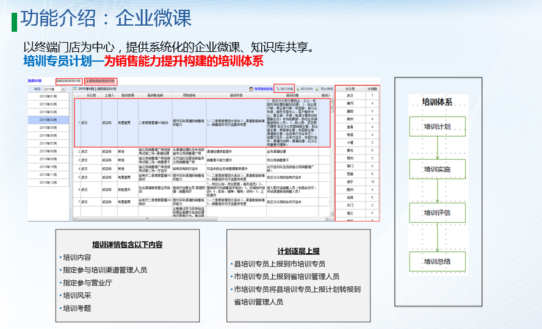Click the 上报人 column header
The height and width of the screenshot is (329, 542).
[109, 95]
